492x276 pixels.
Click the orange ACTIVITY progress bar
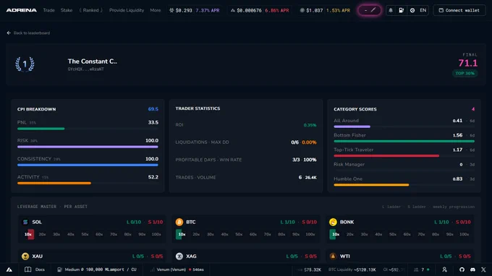[x=54, y=184]
